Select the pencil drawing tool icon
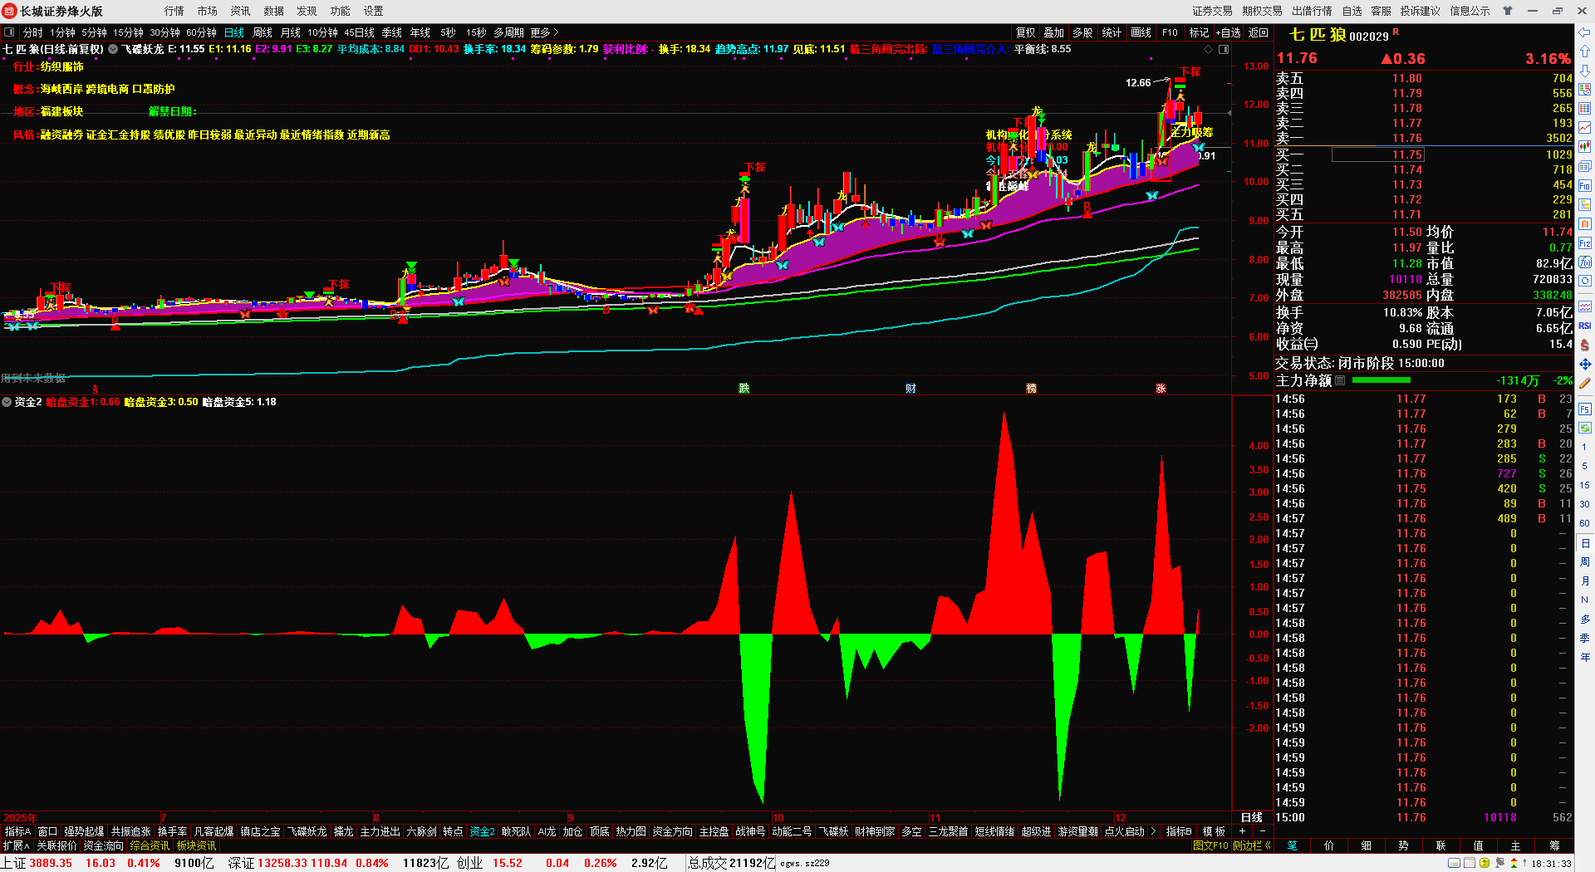Screen dimensions: 1595x872 [1585, 383]
